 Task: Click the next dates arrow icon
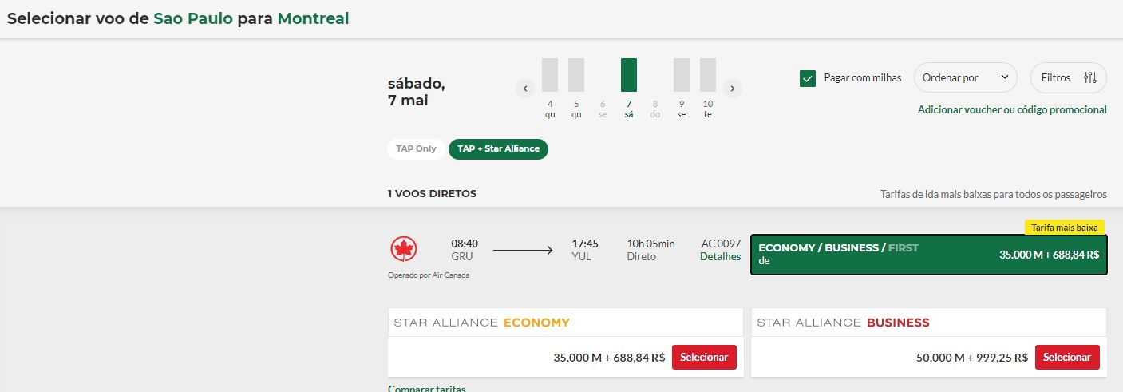[733, 89]
